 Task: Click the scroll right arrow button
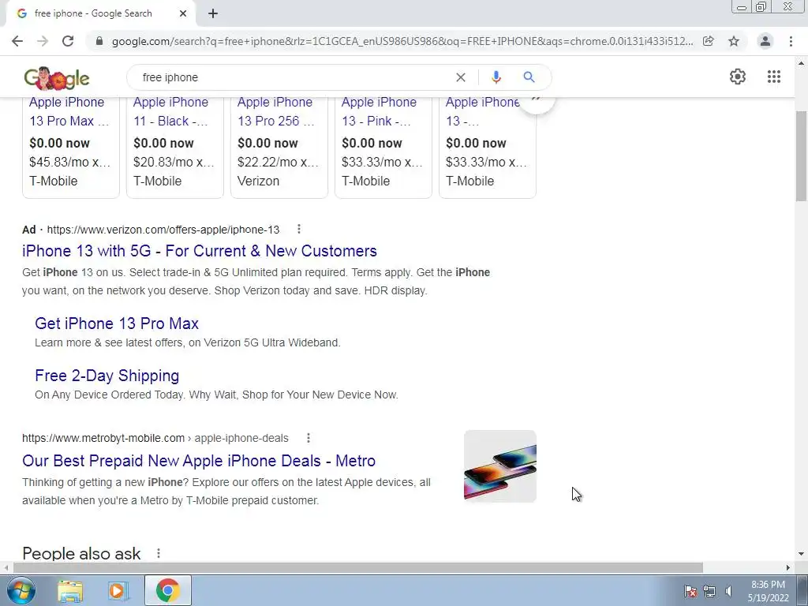[x=788, y=567]
